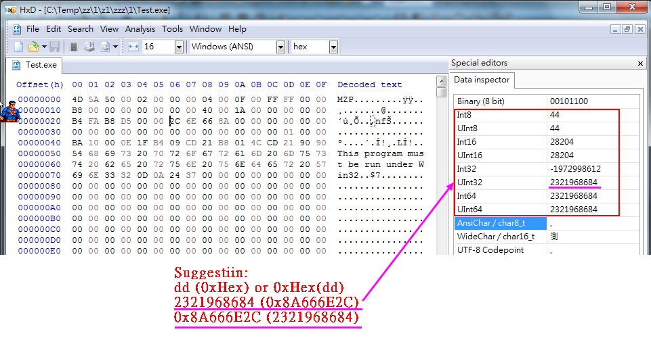Select the Int8 value 44
Viewport: 651px width, 338px height.
[555, 115]
